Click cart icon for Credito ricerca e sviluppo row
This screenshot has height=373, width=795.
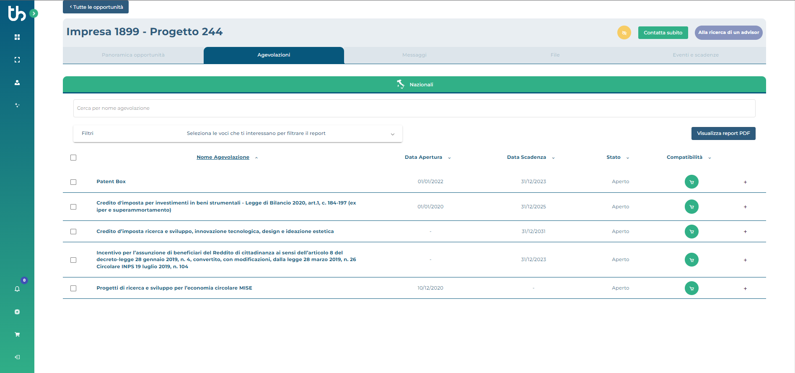click(x=691, y=231)
